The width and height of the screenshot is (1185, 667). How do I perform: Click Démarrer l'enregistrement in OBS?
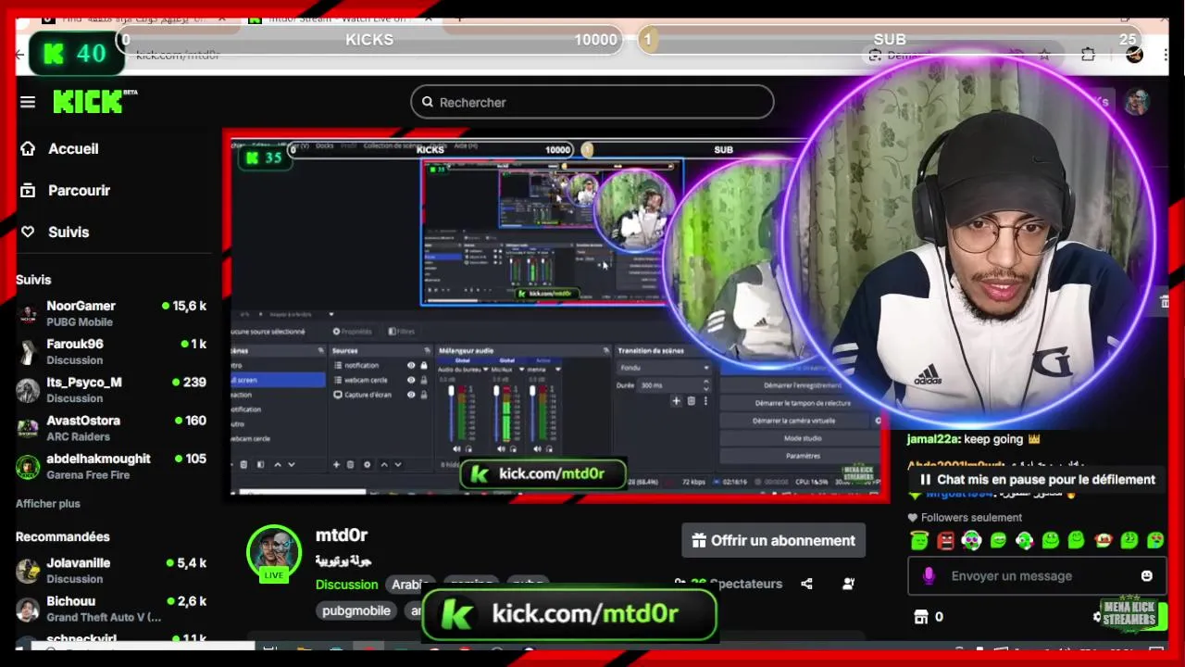[x=804, y=384]
